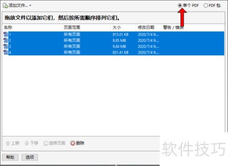The height and width of the screenshot is (166, 228).
Task: Select 所有页面 cell for file 3
Action: pyautogui.click(x=72, y=47)
